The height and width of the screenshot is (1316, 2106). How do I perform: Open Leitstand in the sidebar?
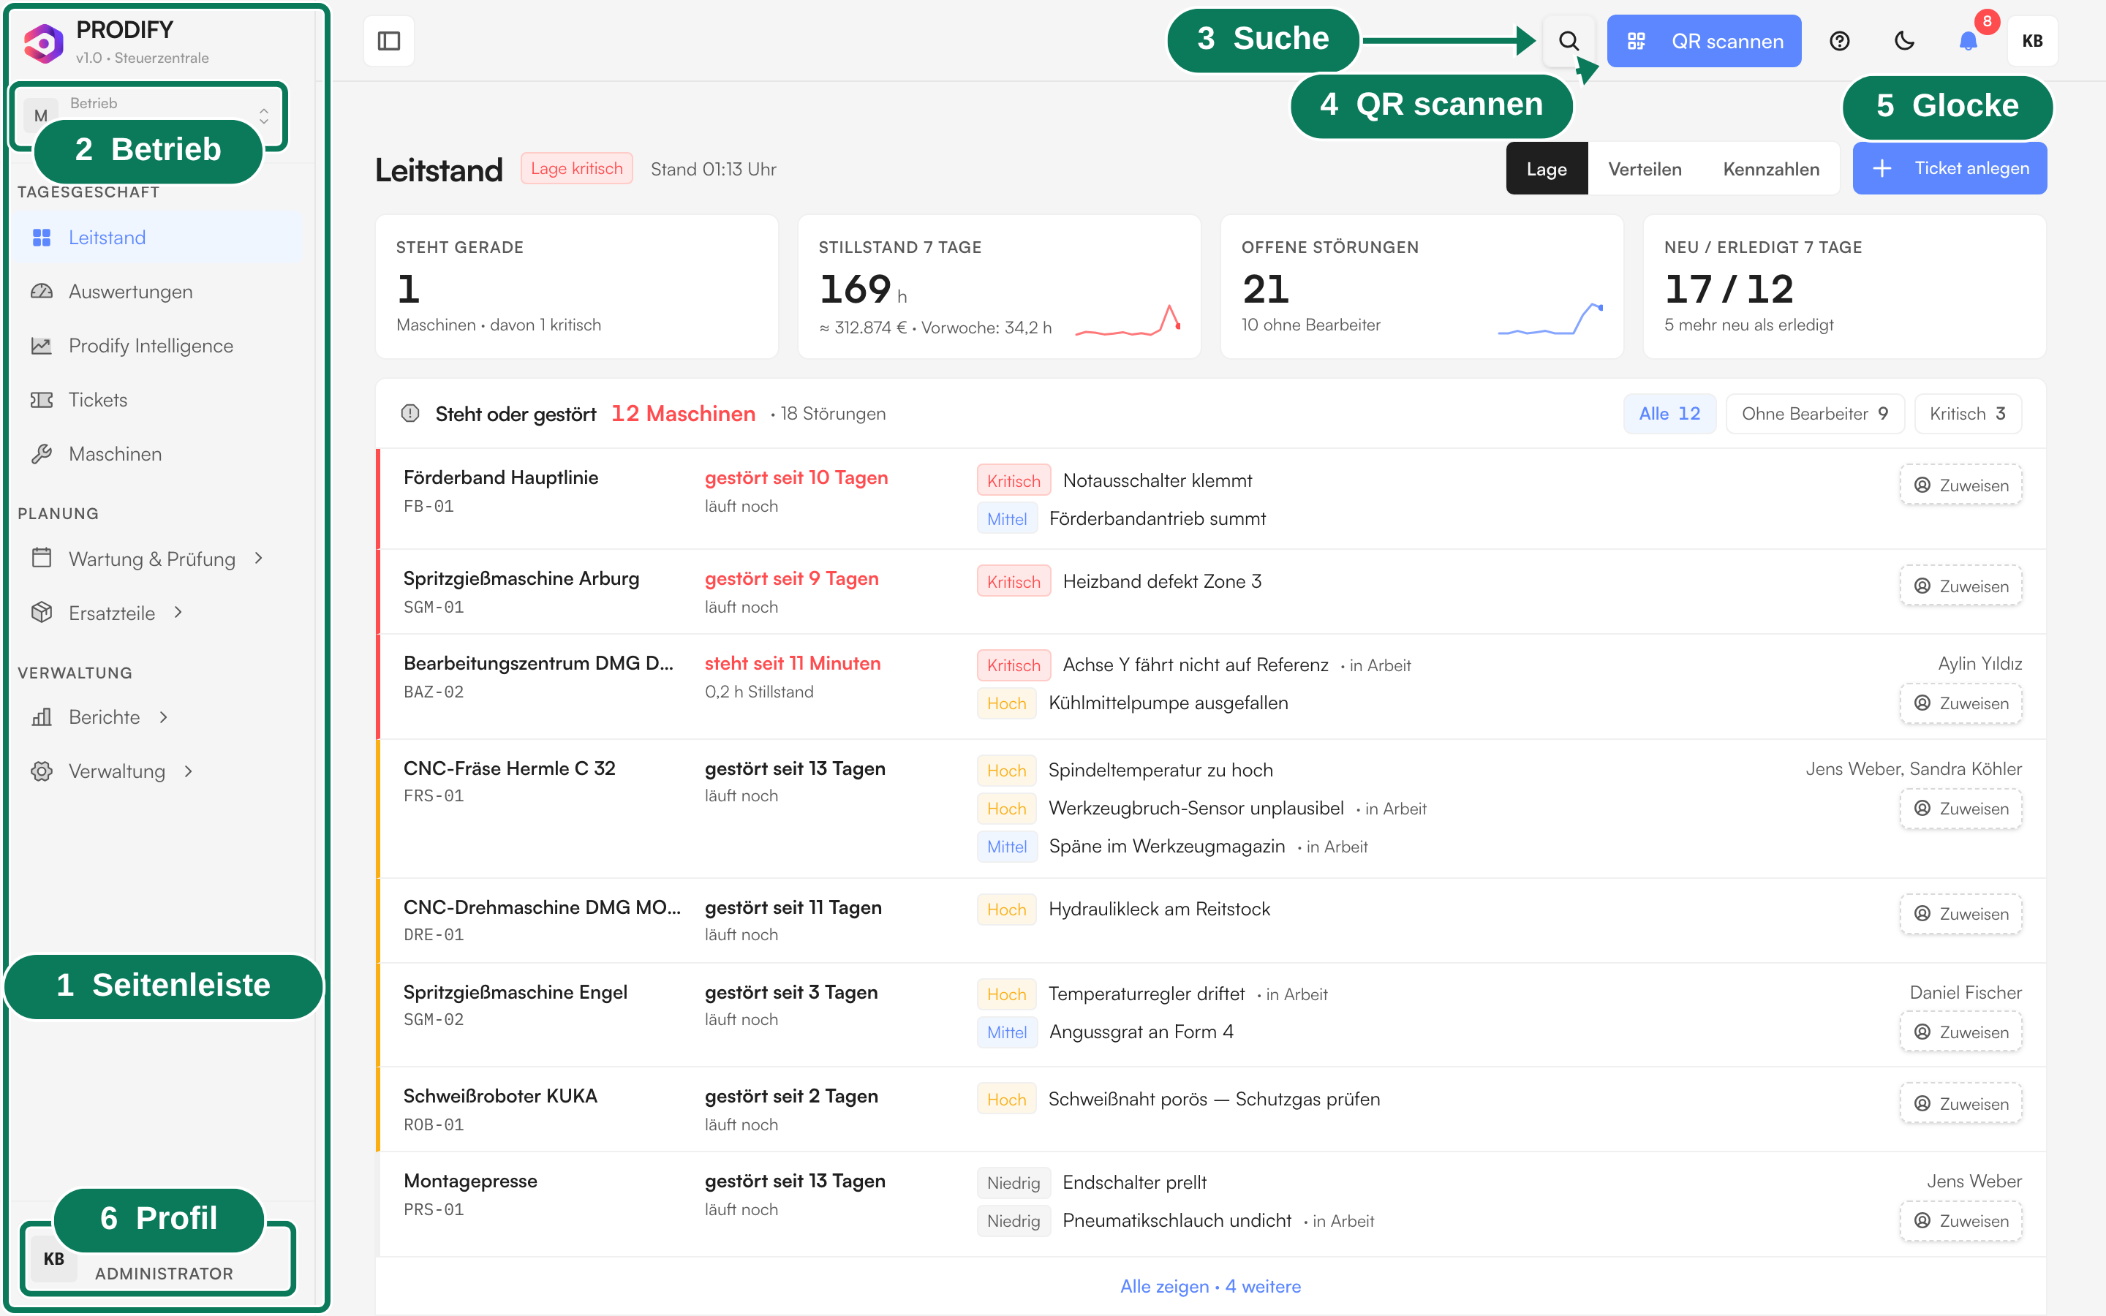pos(159,238)
